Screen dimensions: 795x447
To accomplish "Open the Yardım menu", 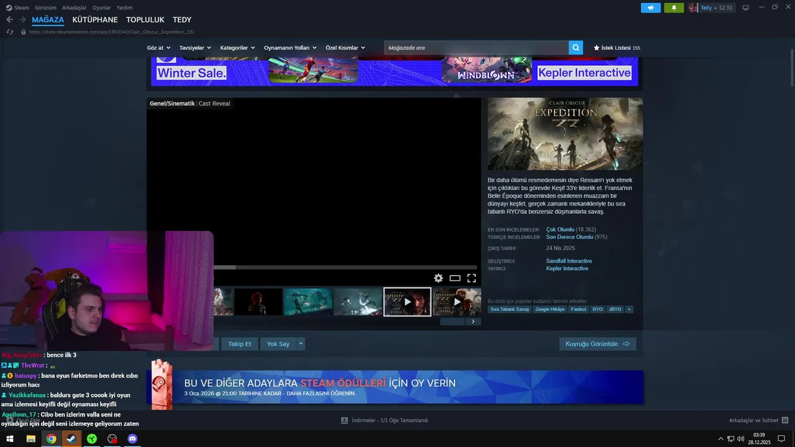I will [124, 7].
